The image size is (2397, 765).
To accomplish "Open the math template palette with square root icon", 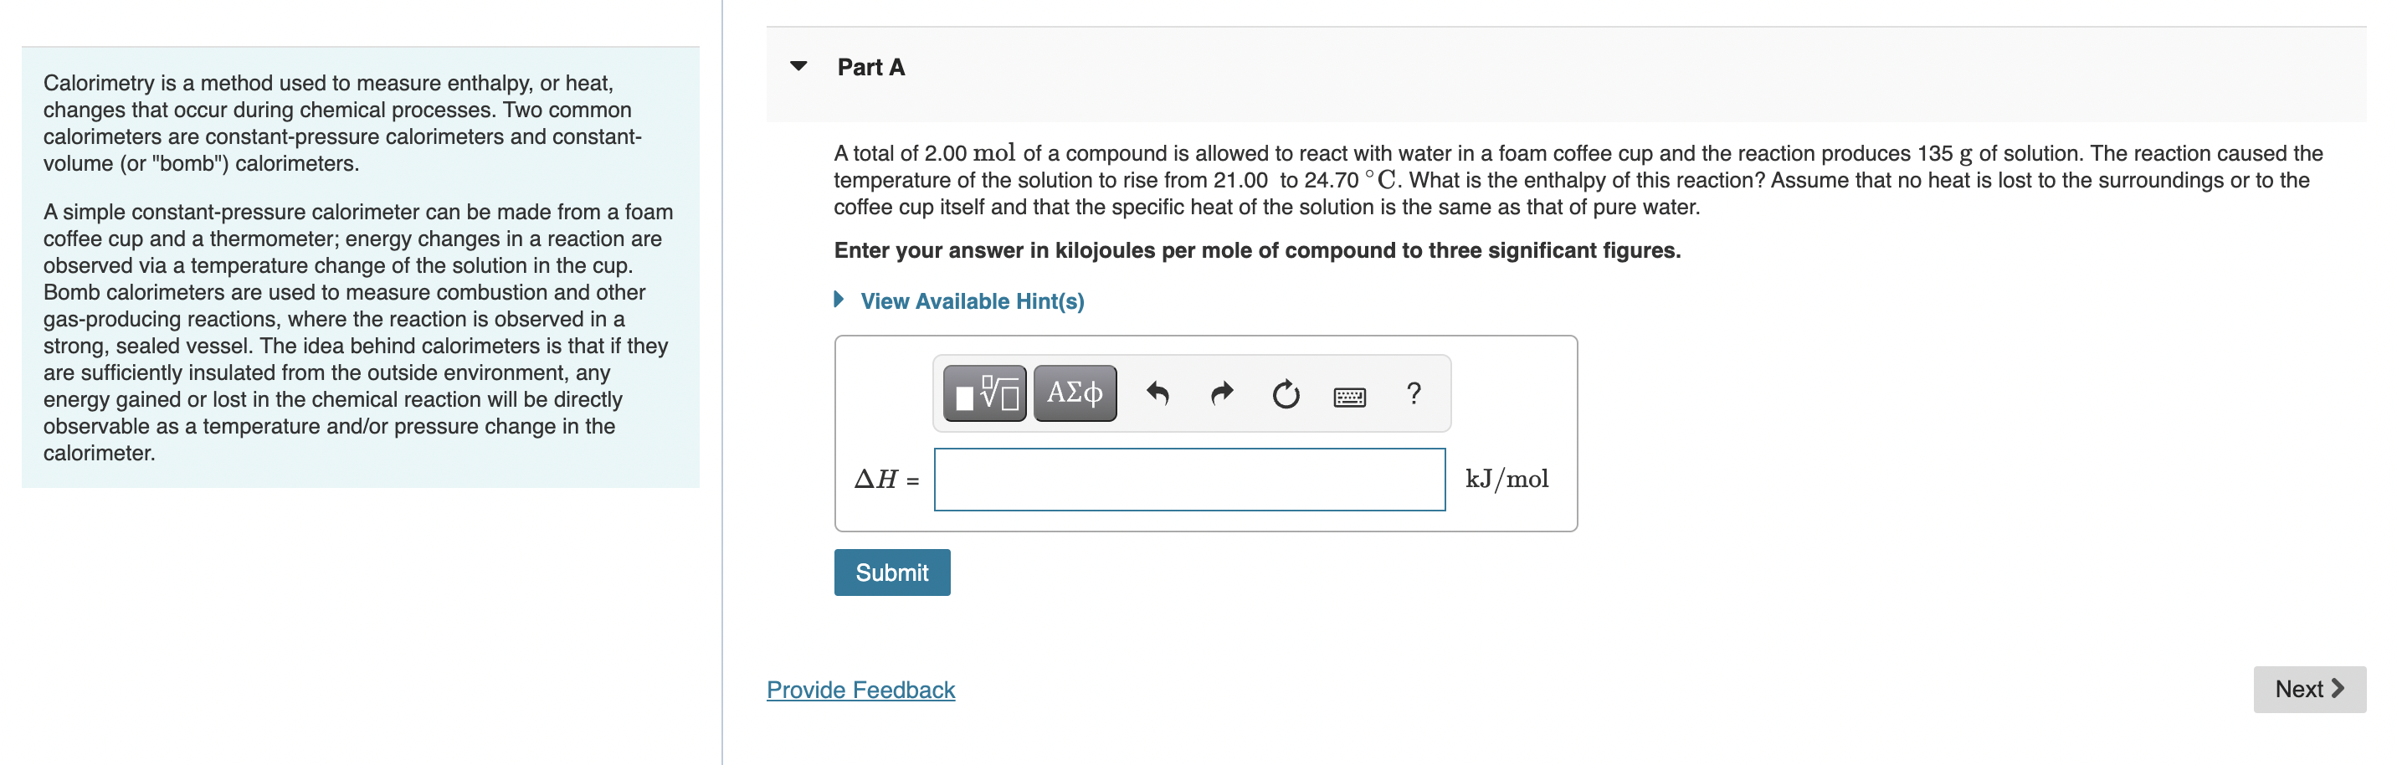I will pos(984,393).
